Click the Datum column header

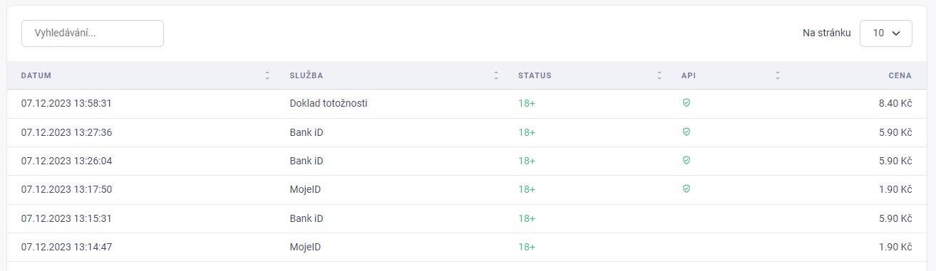point(36,75)
